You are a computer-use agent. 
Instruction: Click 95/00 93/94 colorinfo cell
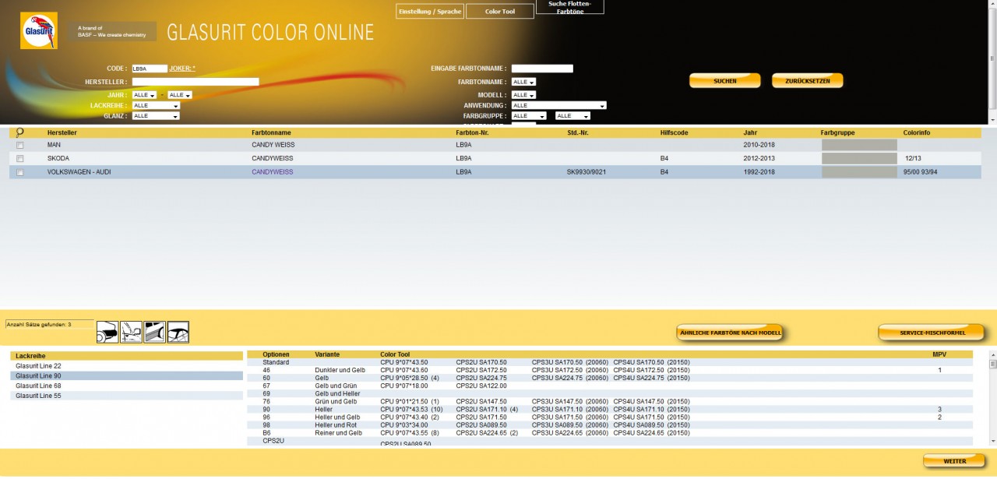[921, 172]
